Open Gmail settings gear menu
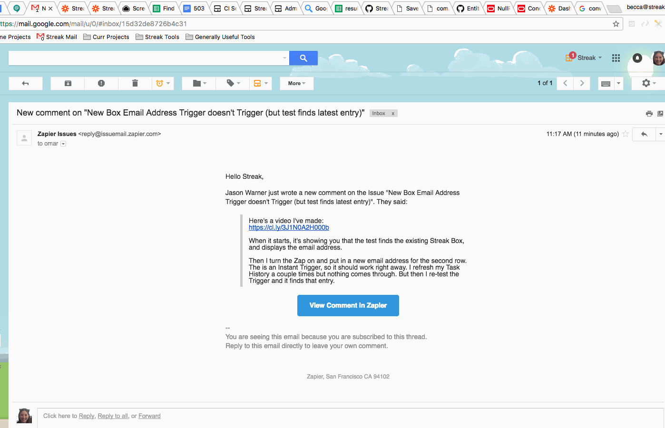The width and height of the screenshot is (665, 428). pos(648,83)
